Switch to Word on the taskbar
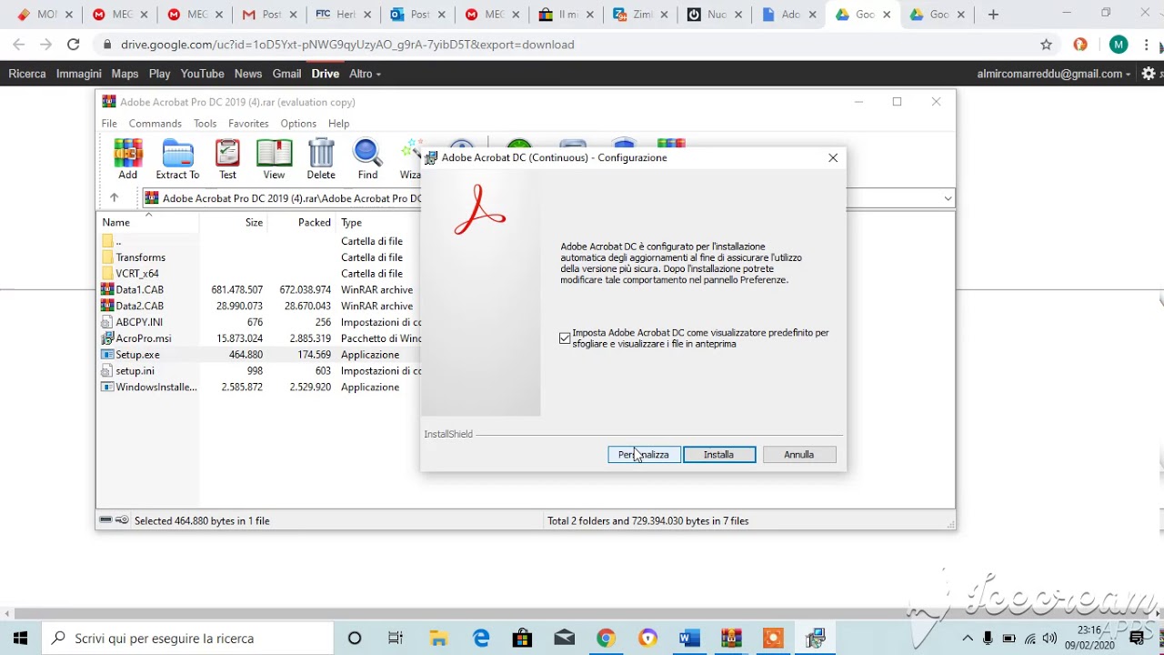 point(689,638)
